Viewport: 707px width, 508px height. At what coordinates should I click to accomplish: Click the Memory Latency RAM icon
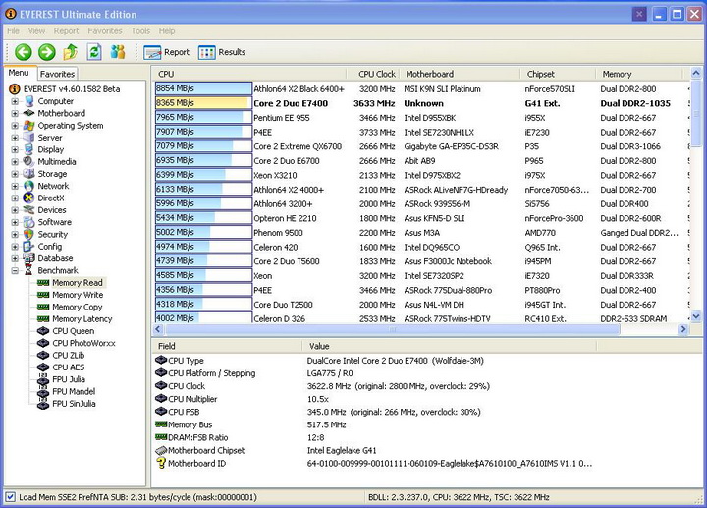43,319
